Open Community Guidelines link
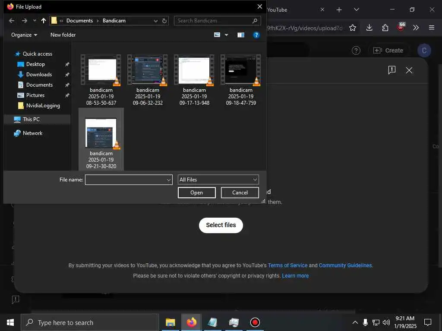This screenshot has height=331, width=442. tap(345, 265)
